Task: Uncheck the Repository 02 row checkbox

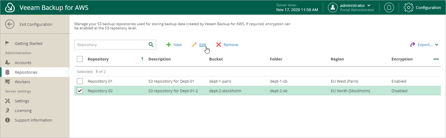Action: [x=80, y=91]
